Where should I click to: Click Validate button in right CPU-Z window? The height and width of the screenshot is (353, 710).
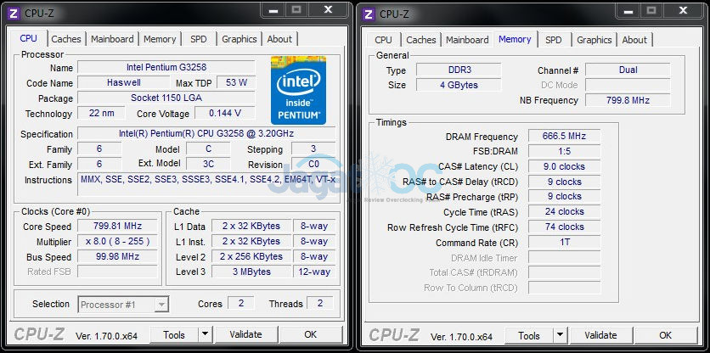(601, 335)
